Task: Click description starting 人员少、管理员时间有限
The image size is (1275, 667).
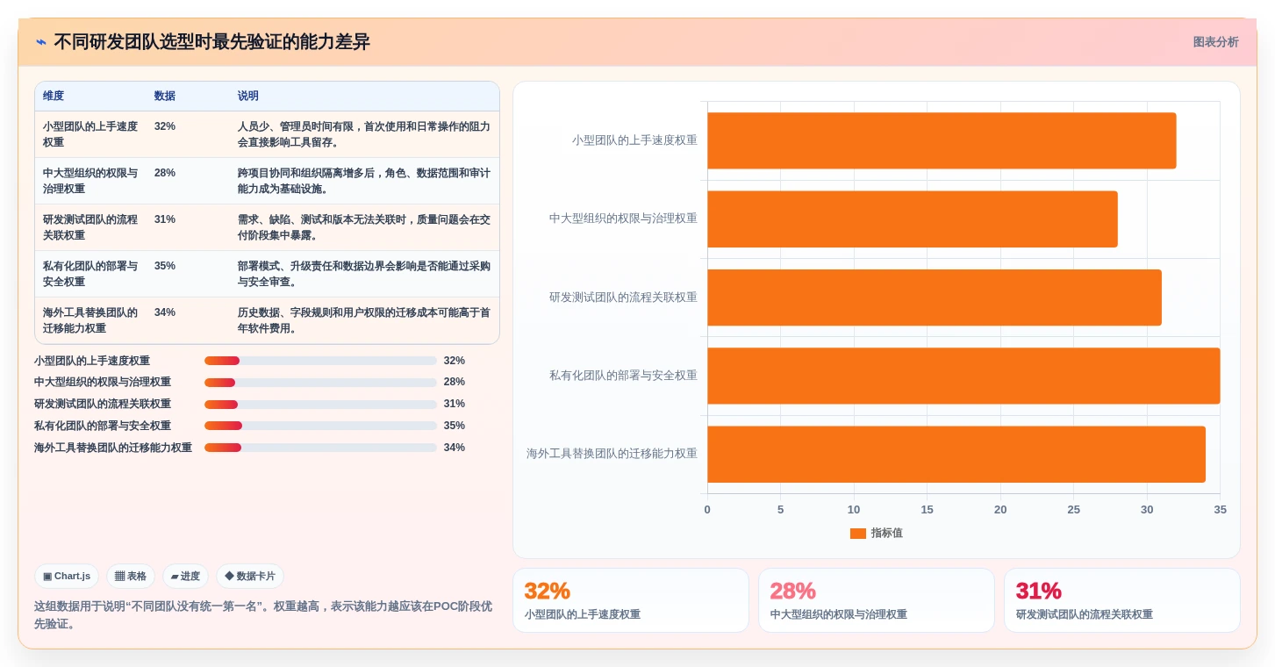Action: pyautogui.click(x=364, y=134)
